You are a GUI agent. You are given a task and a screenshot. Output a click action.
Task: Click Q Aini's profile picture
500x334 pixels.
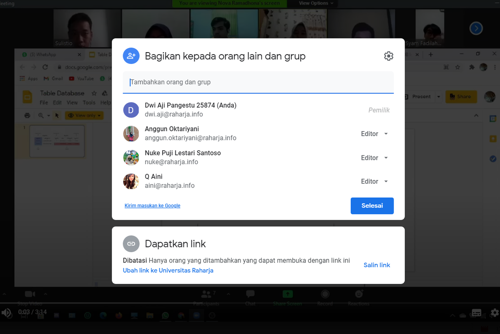click(131, 181)
